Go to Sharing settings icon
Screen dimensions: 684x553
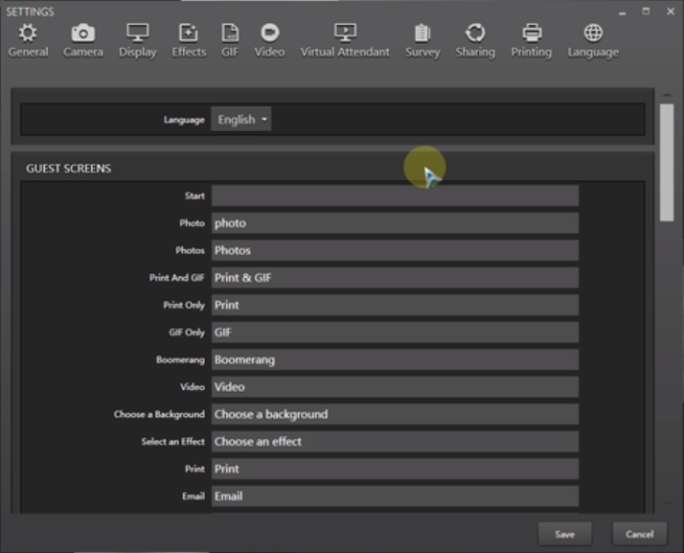point(475,35)
